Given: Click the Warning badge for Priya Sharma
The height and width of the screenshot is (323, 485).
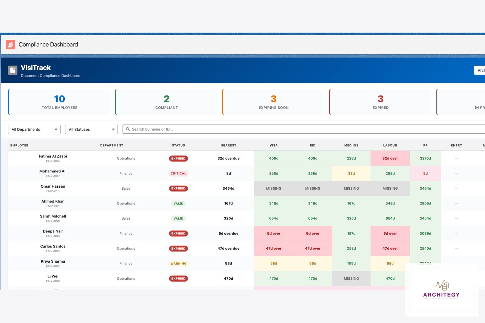Looking at the screenshot, I should click(x=178, y=264).
